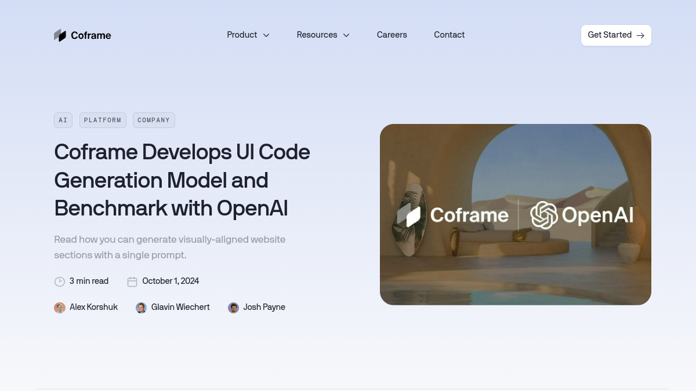The height and width of the screenshot is (391, 696).
Task: Open author Glavin Wiechert's name
Action: (x=180, y=307)
